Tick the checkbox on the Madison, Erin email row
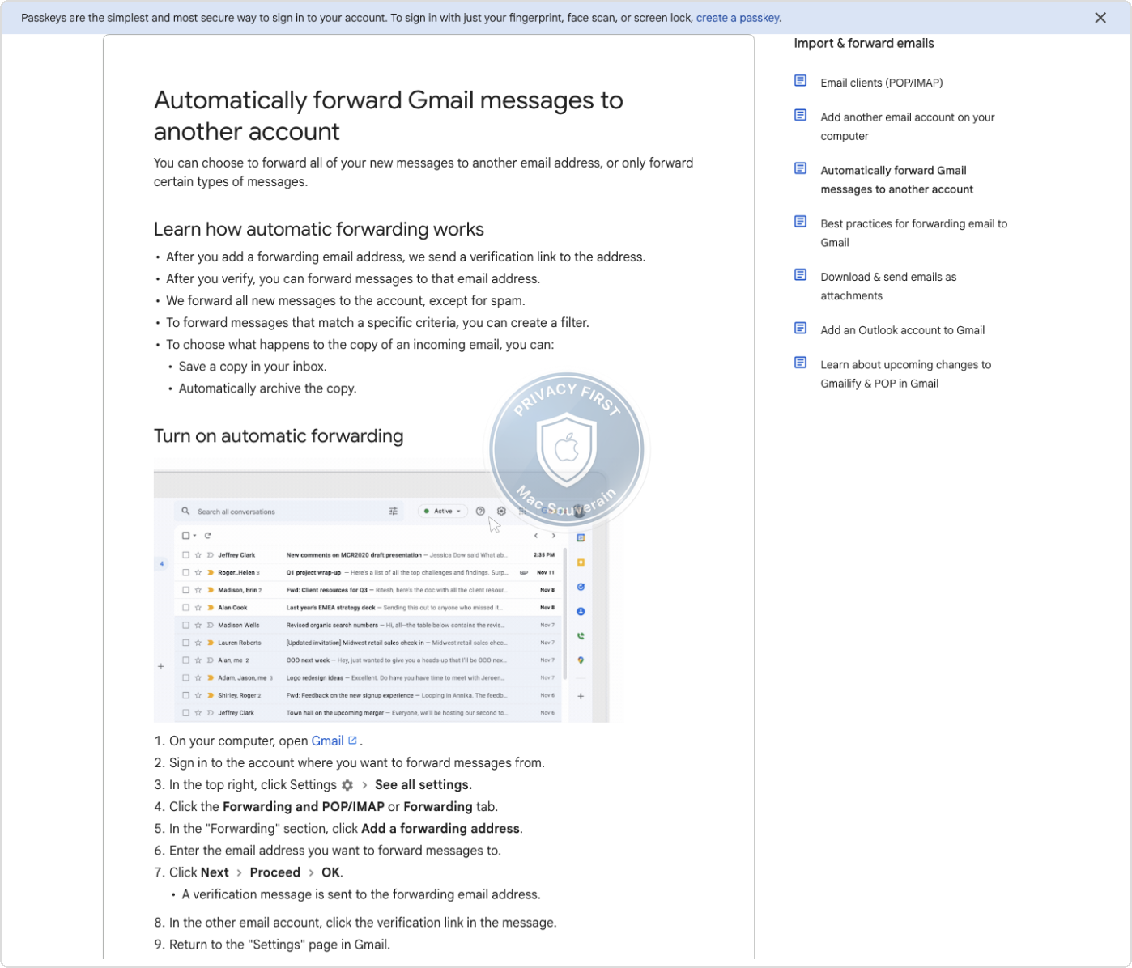This screenshot has height=968, width=1132. [x=185, y=590]
